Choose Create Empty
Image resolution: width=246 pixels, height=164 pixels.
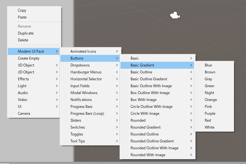pos(34,58)
